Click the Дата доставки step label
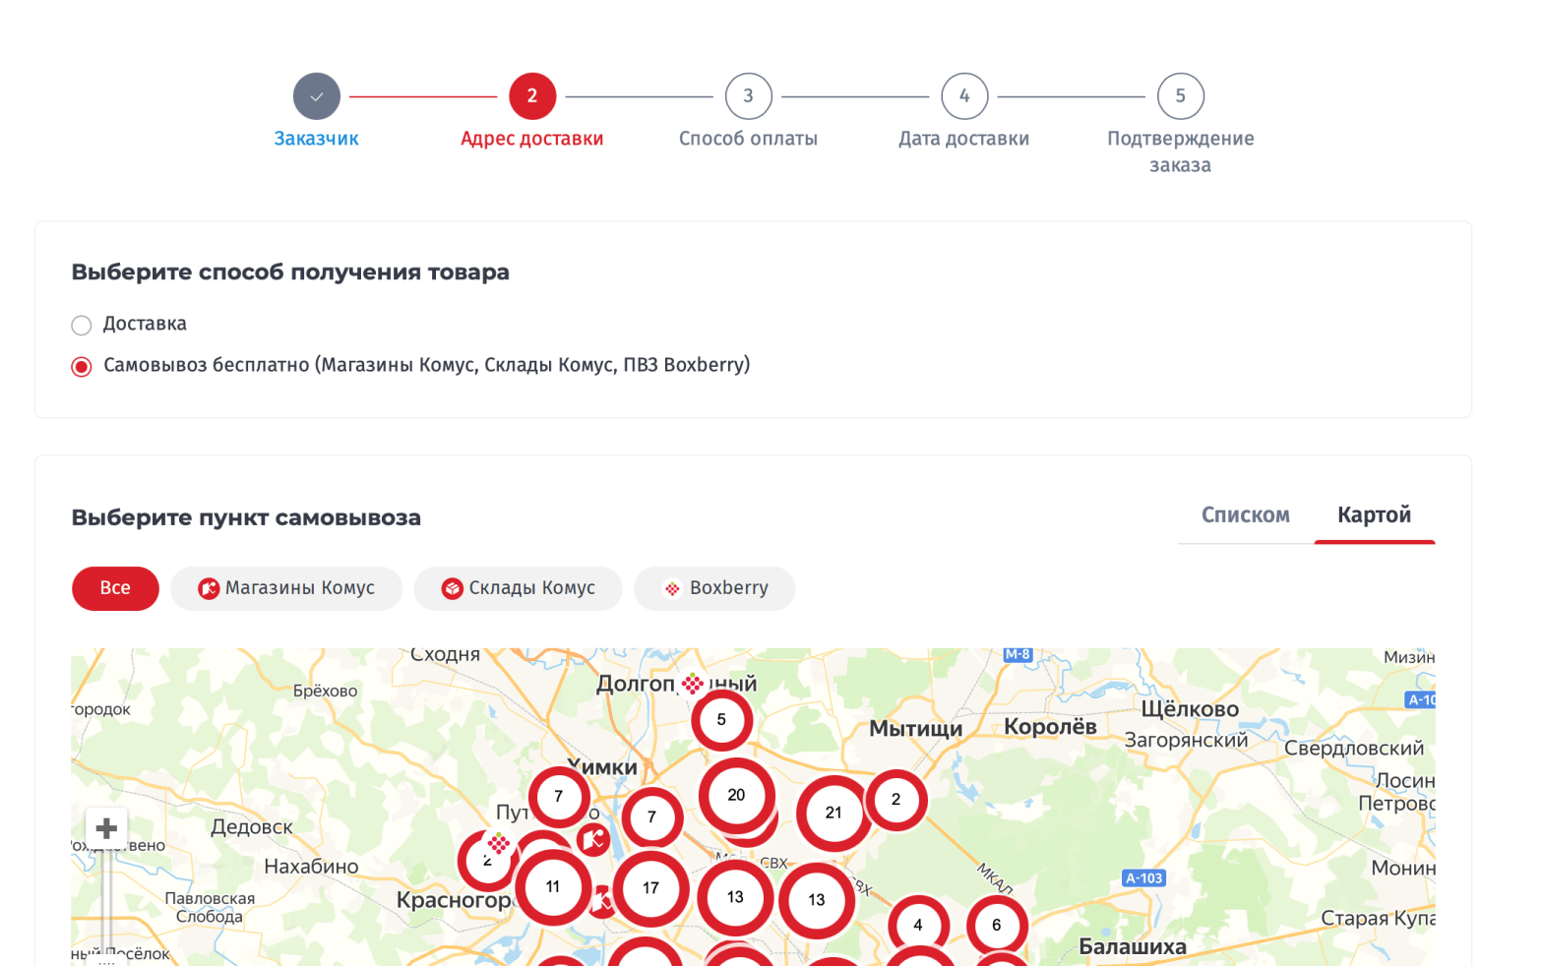 [x=964, y=139]
